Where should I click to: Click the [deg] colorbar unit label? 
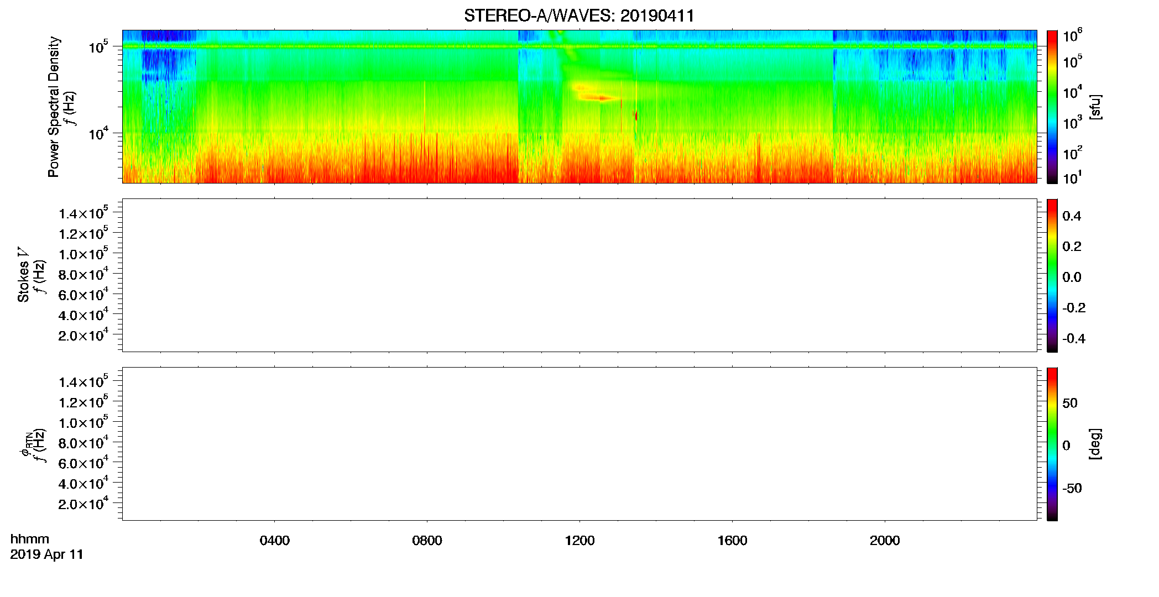coord(1095,444)
